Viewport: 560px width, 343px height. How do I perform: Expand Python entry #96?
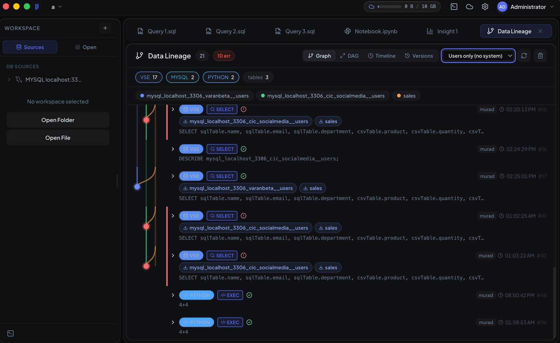coord(173,322)
